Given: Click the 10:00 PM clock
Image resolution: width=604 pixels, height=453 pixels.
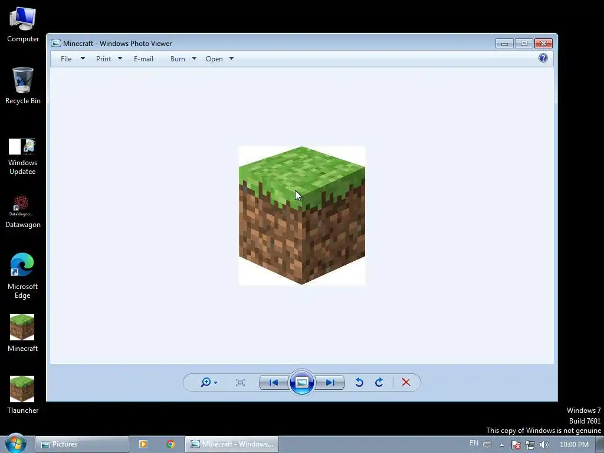Looking at the screenshot, I should click(x=574, y=445).
